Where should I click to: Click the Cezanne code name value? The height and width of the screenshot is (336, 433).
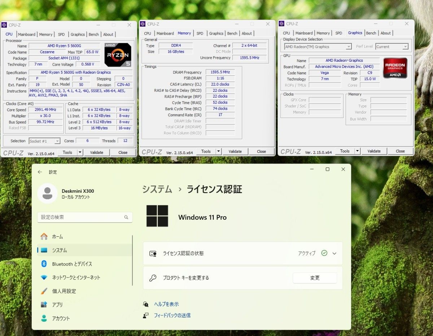(47, 52)
